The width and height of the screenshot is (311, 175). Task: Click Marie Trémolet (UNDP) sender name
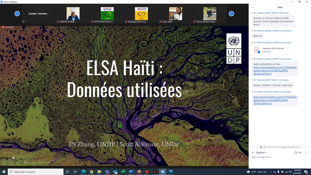click(x=268, y=92)
